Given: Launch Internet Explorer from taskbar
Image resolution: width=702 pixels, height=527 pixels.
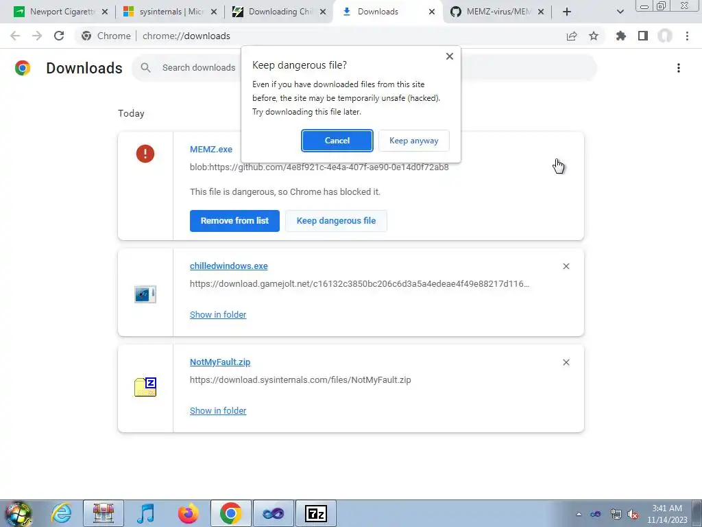Looking at the screenshot, I should 61,513.
